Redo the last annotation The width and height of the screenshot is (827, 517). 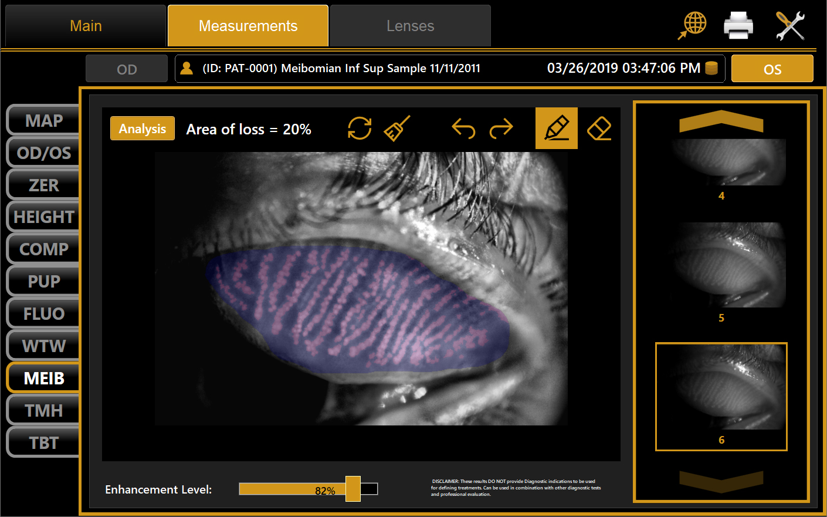[x=501, y=128]
